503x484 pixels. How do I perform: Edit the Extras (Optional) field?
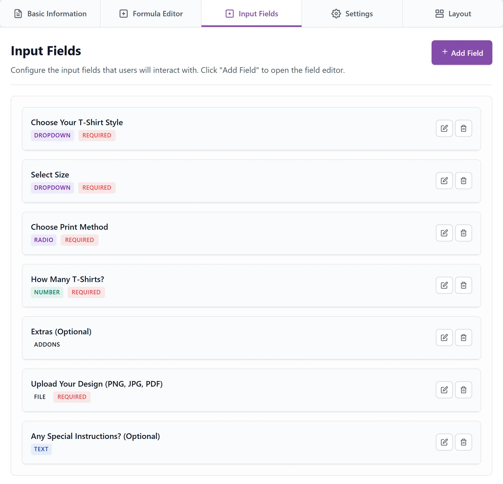click(444, 338)
